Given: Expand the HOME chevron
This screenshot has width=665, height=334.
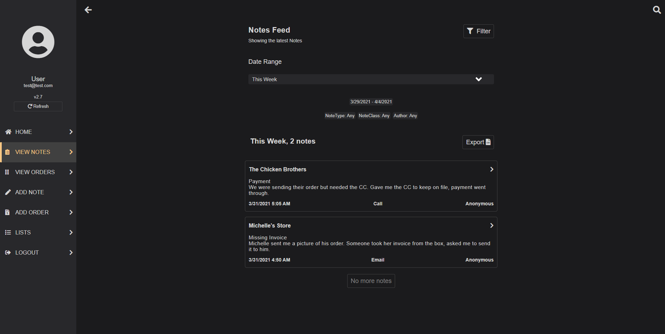Looking at the screenshot, I should pos(71,132).
